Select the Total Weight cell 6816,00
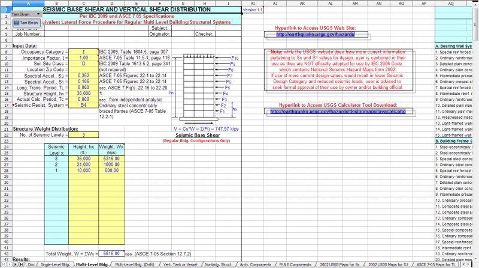Image resolution: width=479 pixels, height=268 pixels. click(x=111, y=254)
